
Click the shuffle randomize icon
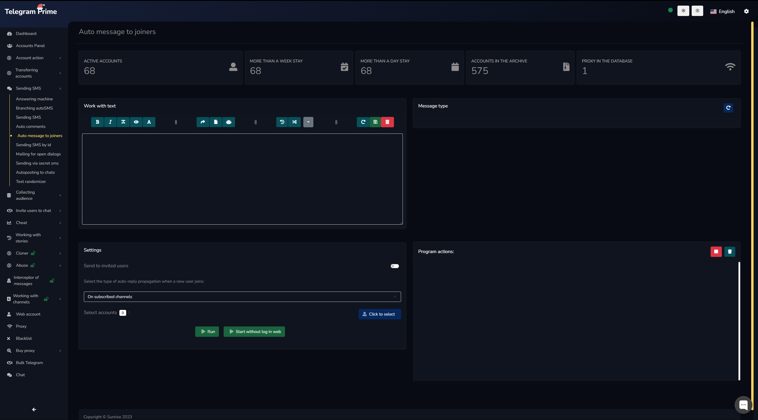click(x=294, y=122)
